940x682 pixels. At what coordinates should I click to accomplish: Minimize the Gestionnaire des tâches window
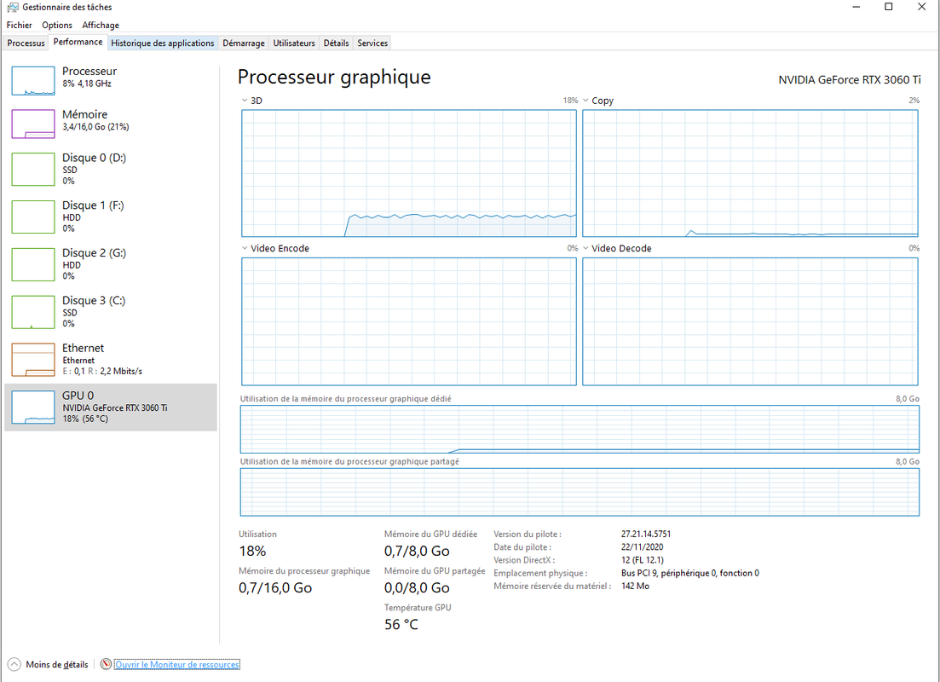tap(856, 7)
